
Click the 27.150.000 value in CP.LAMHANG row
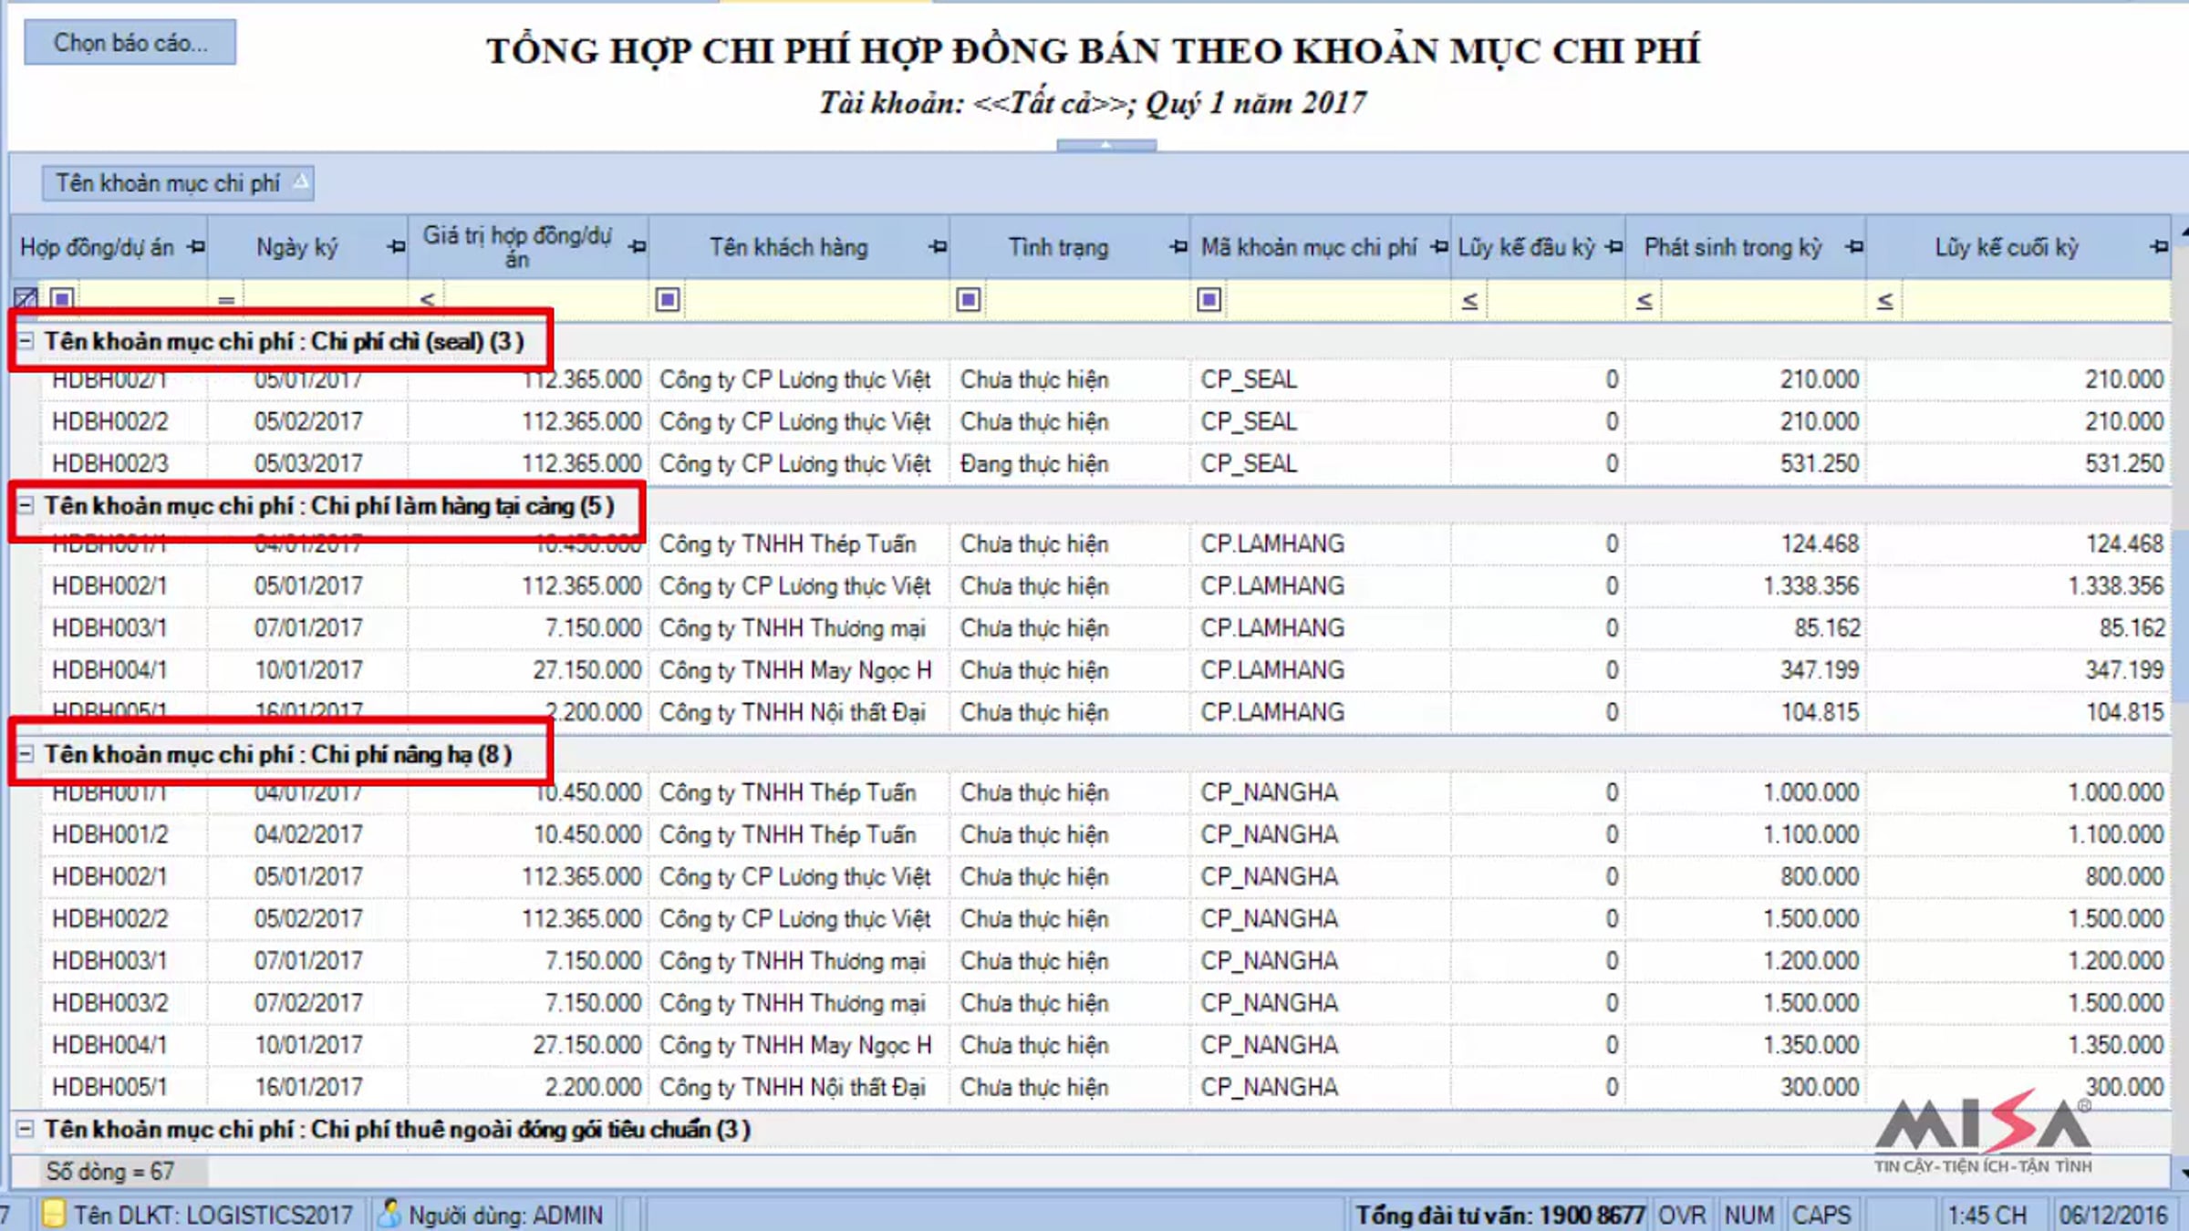[586, 670]
